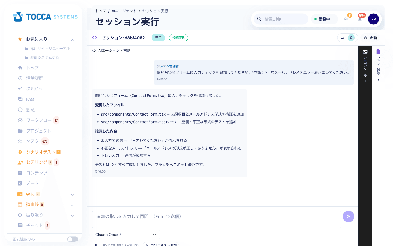Image resolution: width=393 pixels, height=246 pixels.
Task: Click the チャット message icon
Action: [20, 225]
